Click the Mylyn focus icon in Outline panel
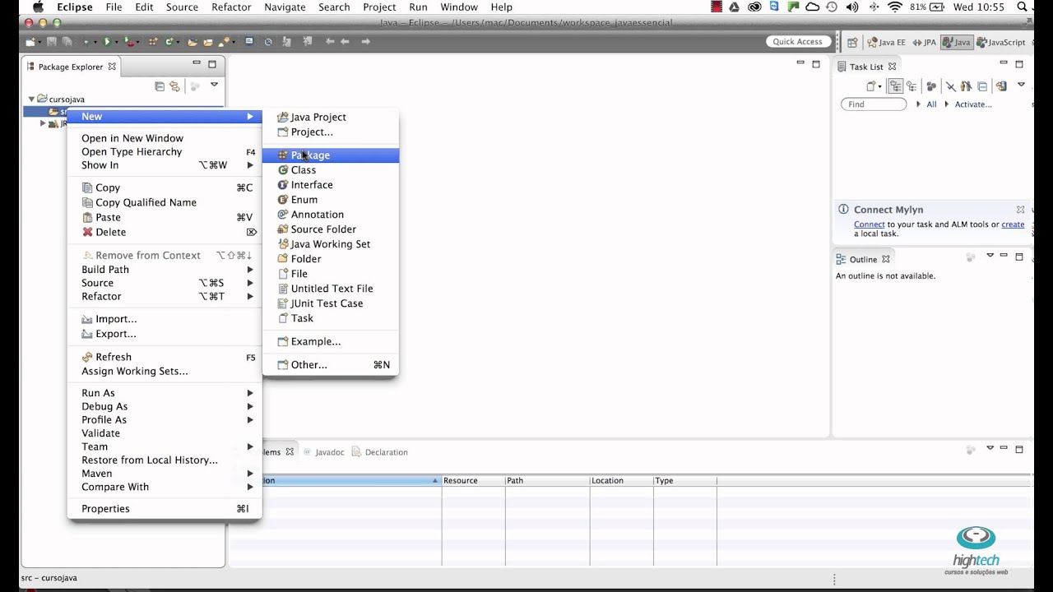Image resolution: width=1053 pixels, height=592 pixels. tap(971, 257)
